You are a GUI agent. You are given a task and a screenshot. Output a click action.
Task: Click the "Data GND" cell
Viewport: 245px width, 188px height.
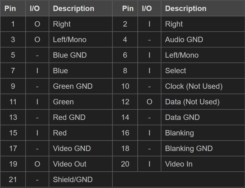182,117
